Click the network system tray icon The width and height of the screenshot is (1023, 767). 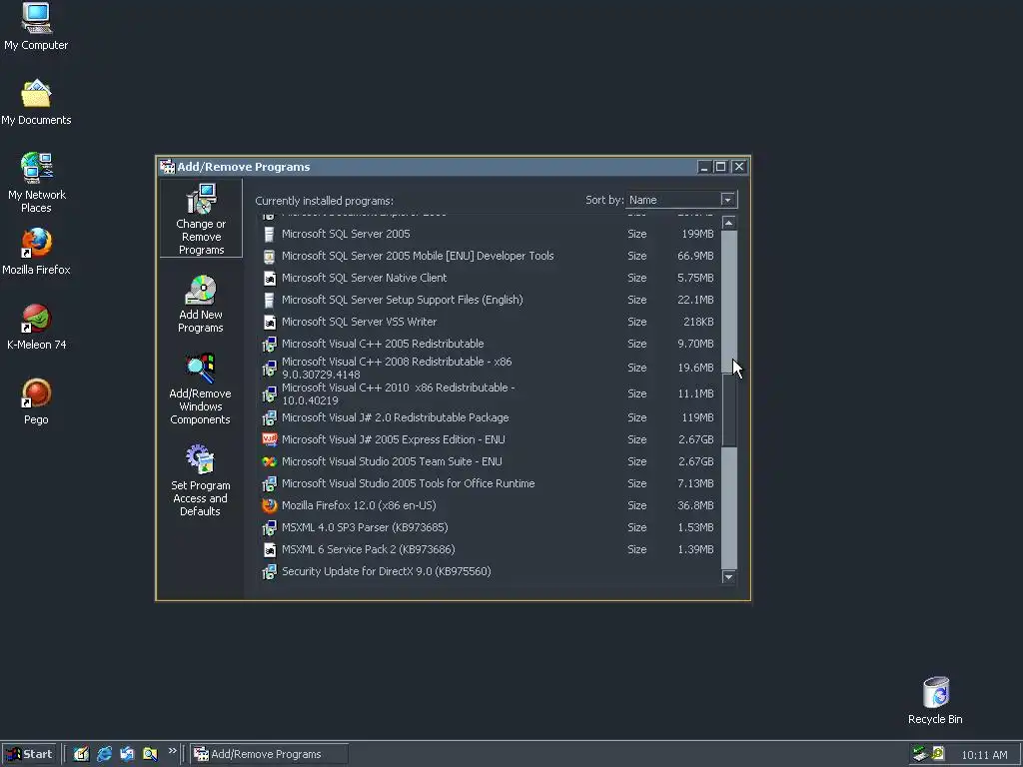pos(920,754)
